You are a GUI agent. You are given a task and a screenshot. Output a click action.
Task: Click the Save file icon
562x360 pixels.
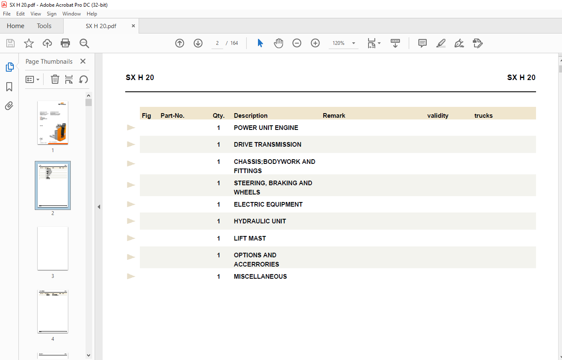tap(10, 43)
